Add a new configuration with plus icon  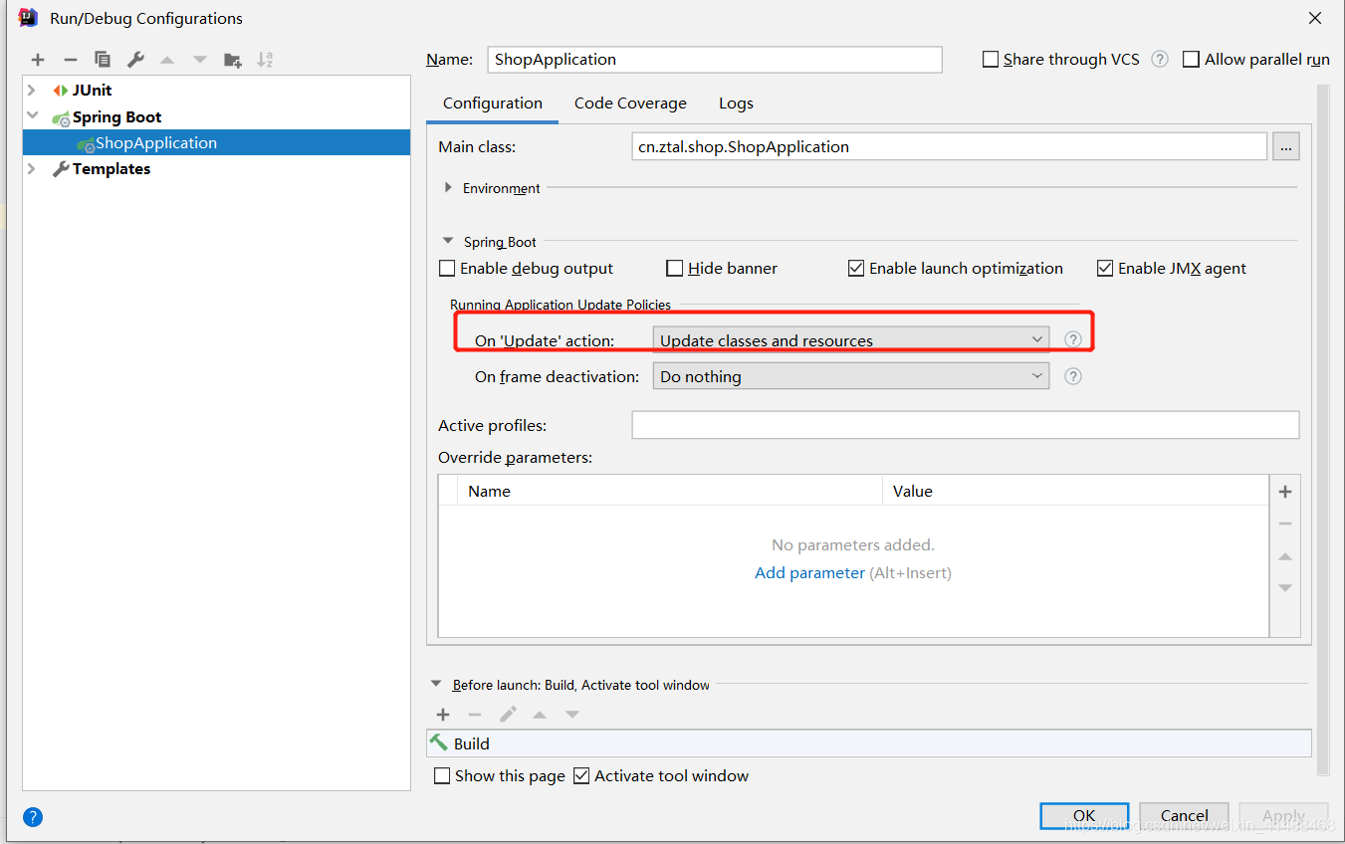point(38,60)
